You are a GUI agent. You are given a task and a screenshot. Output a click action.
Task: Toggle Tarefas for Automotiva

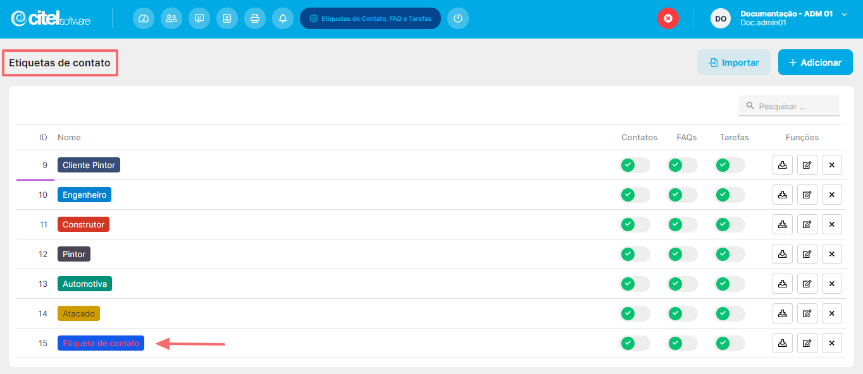[730, 284]
